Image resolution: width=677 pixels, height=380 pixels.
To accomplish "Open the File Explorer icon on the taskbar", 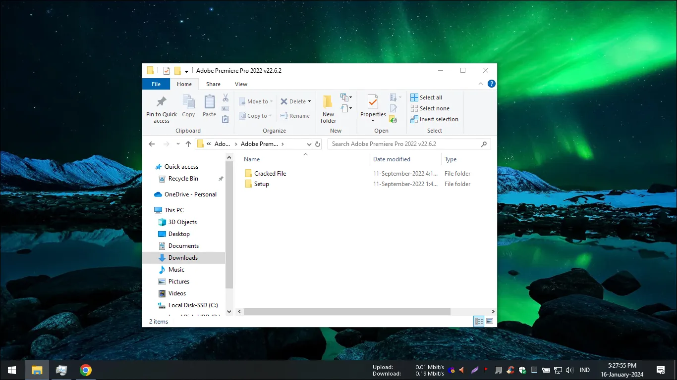I will pos(37,370).
